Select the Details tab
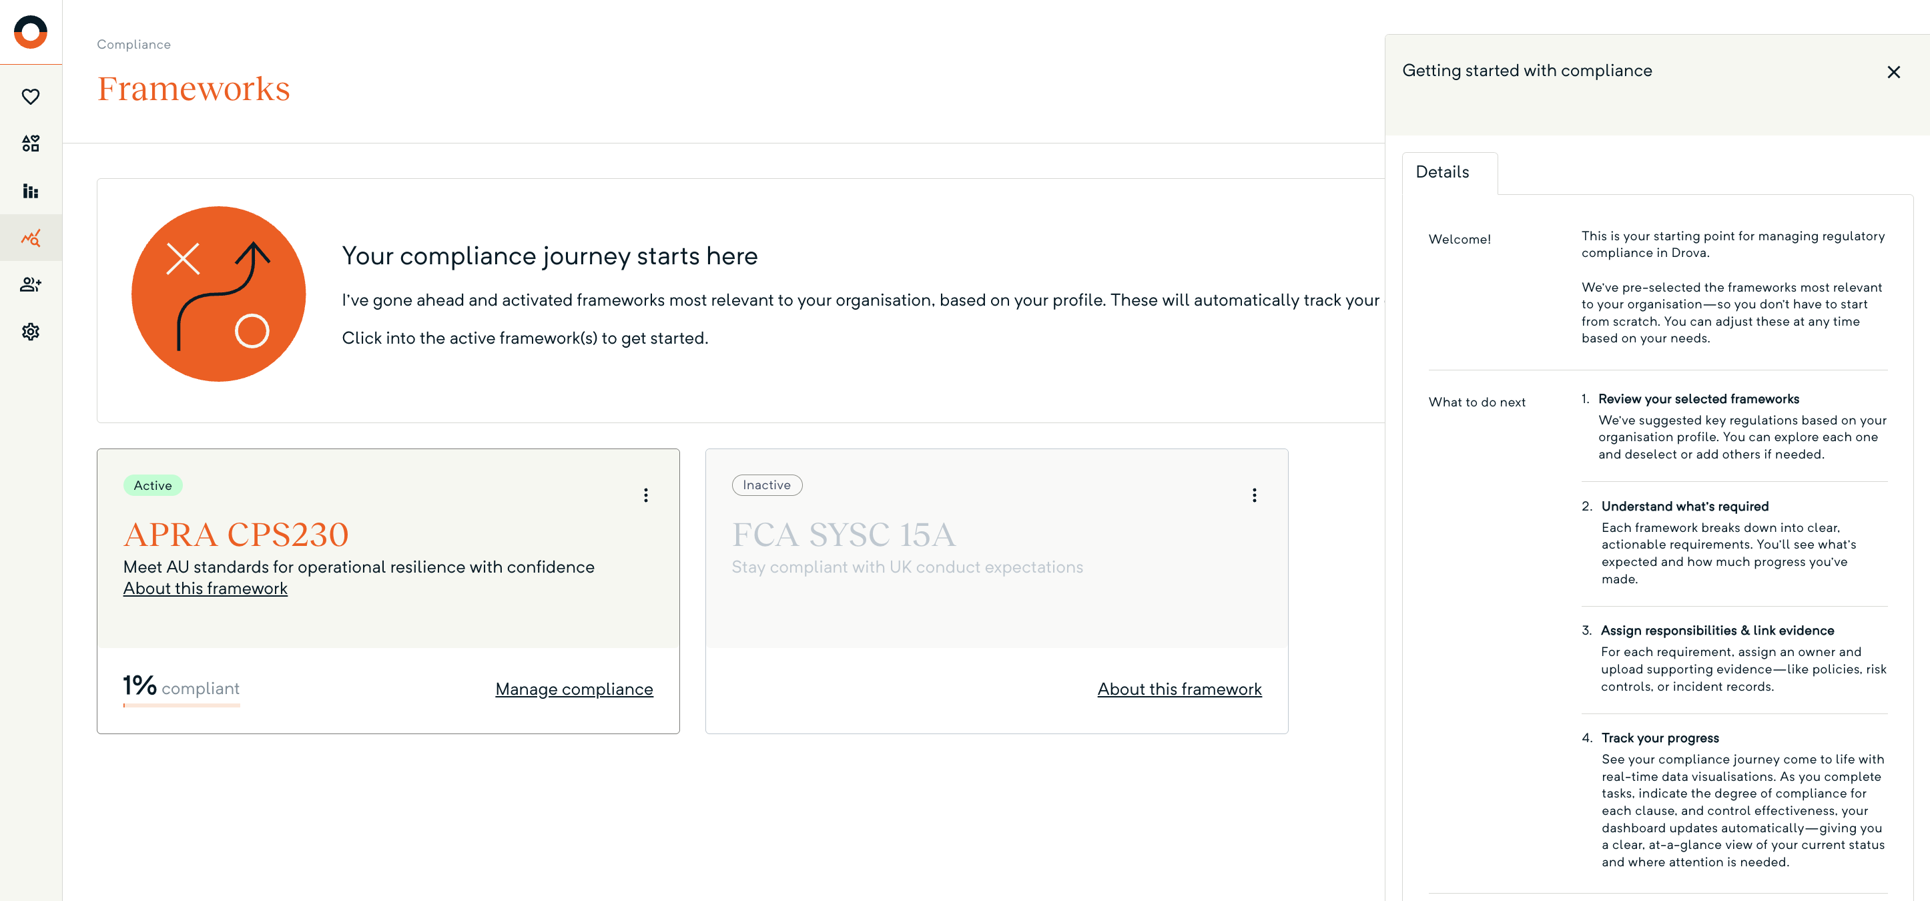Image resolution: width=1930 pixels, height=901 pixels. 1442,172
